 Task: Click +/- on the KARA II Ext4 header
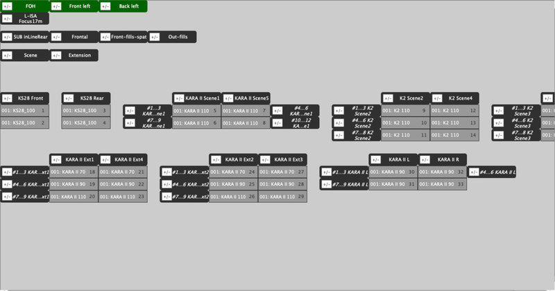coord(105,160)
